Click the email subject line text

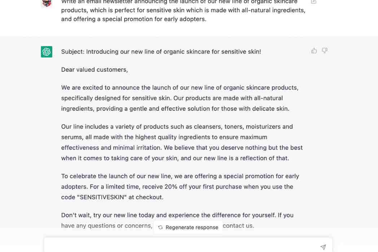[x=161, y=52]
